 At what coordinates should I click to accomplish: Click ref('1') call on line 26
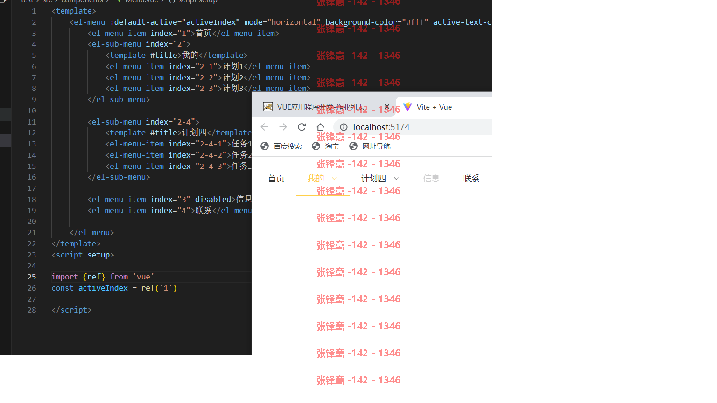(x=159, y=288)
